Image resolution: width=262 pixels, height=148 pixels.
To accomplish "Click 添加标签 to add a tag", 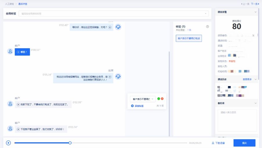I will coord(137,106).
